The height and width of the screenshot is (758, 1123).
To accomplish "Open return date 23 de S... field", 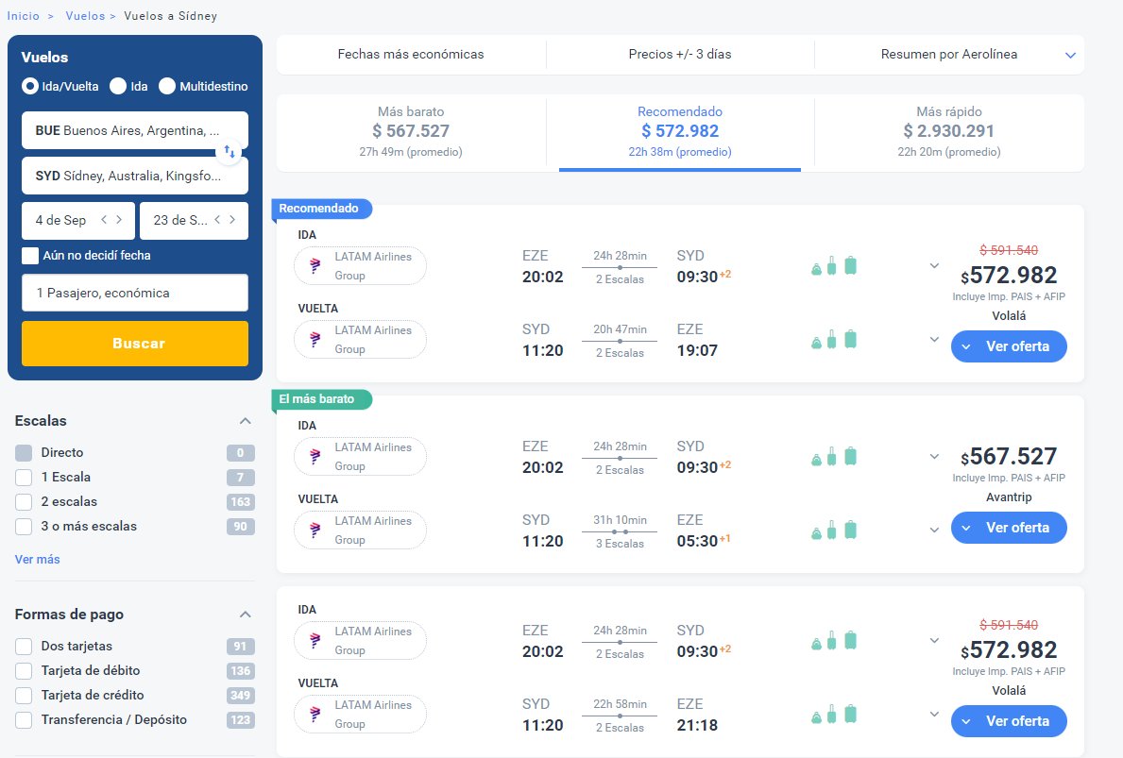I will point(194,221).
